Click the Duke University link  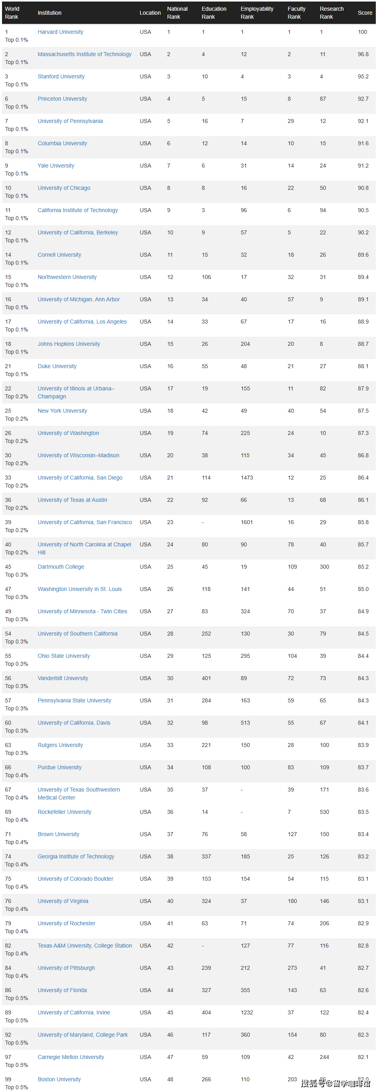[x=57, y=366]
